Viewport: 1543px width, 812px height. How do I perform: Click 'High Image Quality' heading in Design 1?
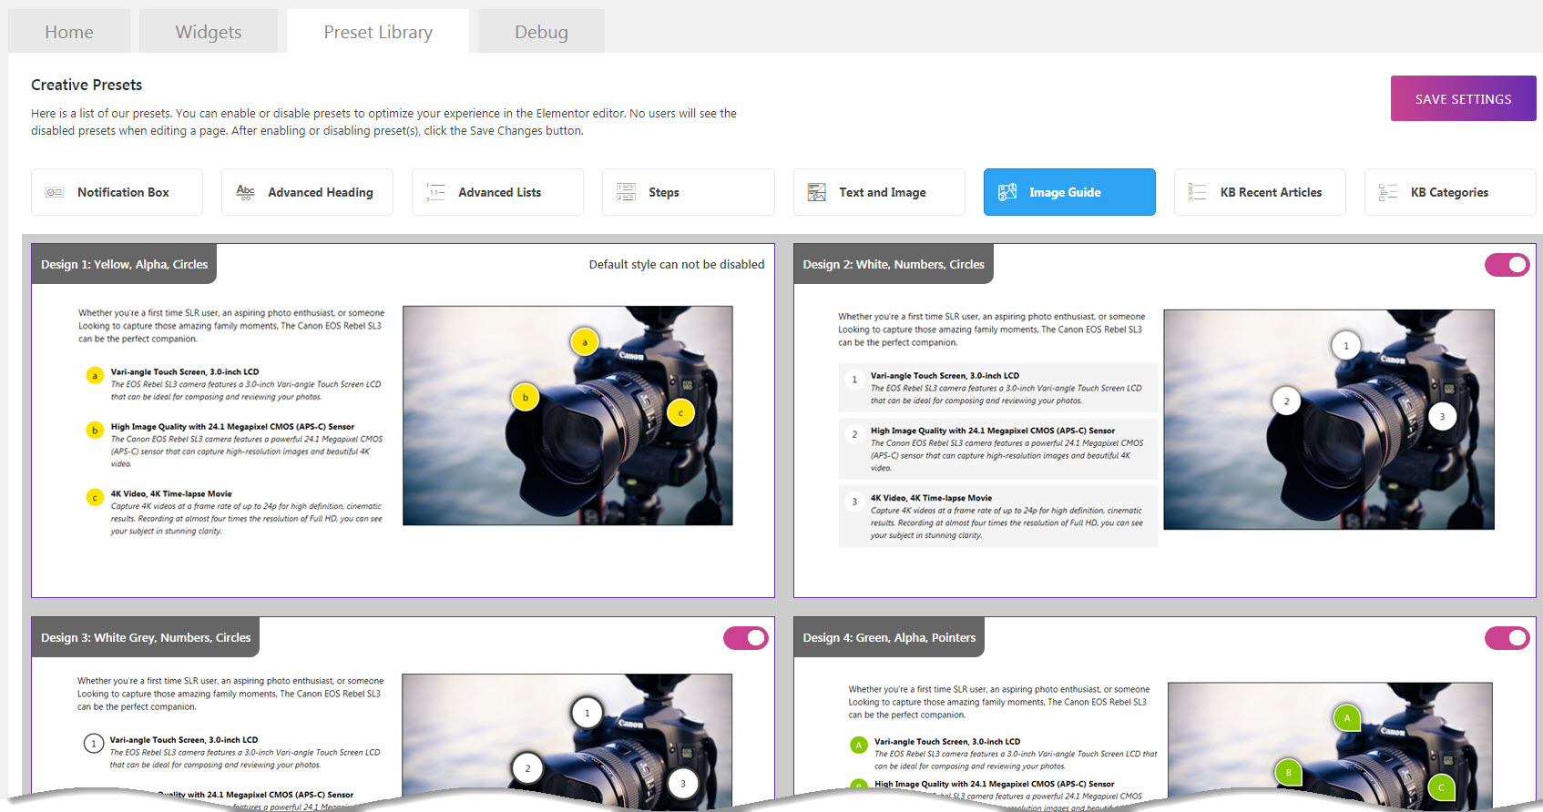pyautogui.click(x=232, y=426)
